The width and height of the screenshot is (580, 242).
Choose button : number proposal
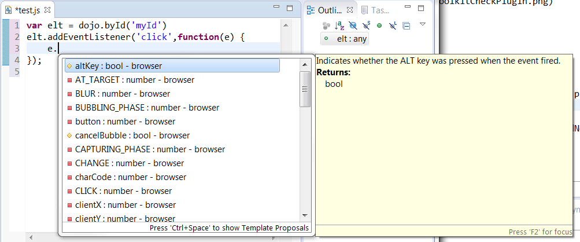pyautogui.click(x=172, y=122)
